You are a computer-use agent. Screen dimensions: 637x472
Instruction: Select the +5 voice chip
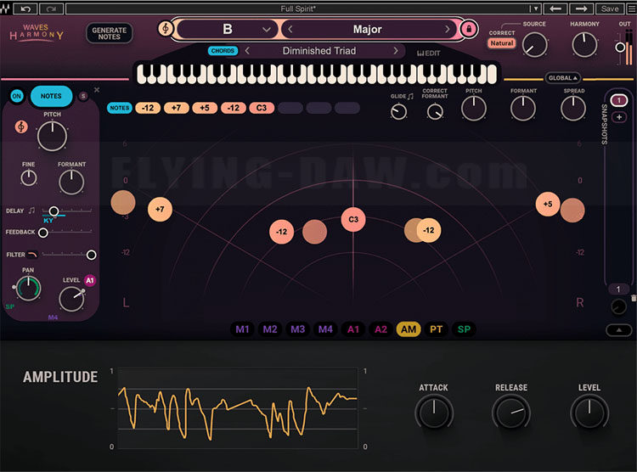[x=205, y=108]
